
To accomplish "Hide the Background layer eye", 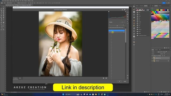I will (x=152, y=61).
